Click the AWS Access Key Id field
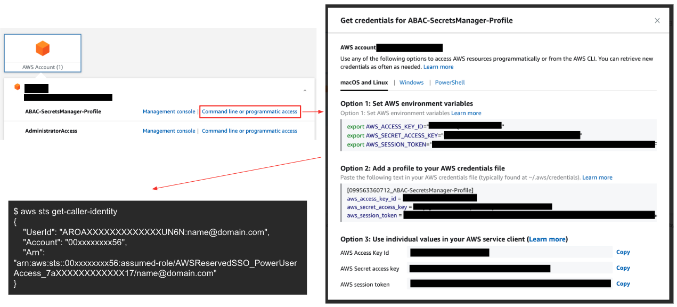Screen dimensions: 677x307 [x=509, y=252]
